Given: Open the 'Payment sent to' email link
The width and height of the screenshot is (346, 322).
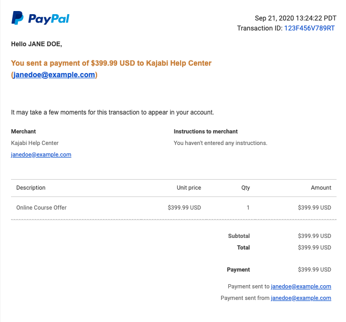Looking at the screenshot, I should point(301,286).
